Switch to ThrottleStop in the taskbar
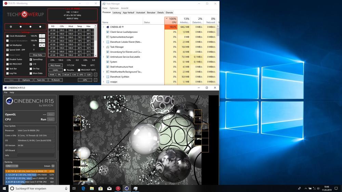Image resolution: width=342 pixels, height=192 pixels. [x=118, y=188]
